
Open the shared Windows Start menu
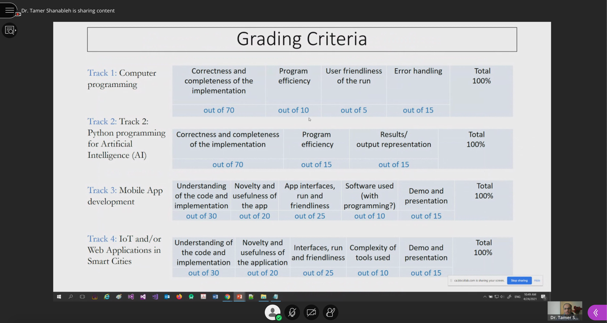click(59, 297)
